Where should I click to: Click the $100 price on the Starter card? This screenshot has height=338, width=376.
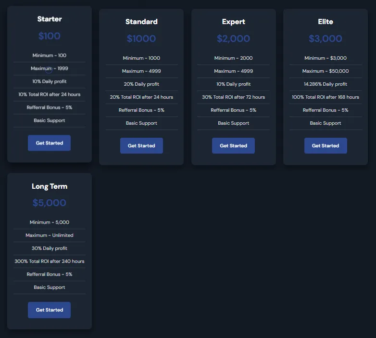coord(50,36)
